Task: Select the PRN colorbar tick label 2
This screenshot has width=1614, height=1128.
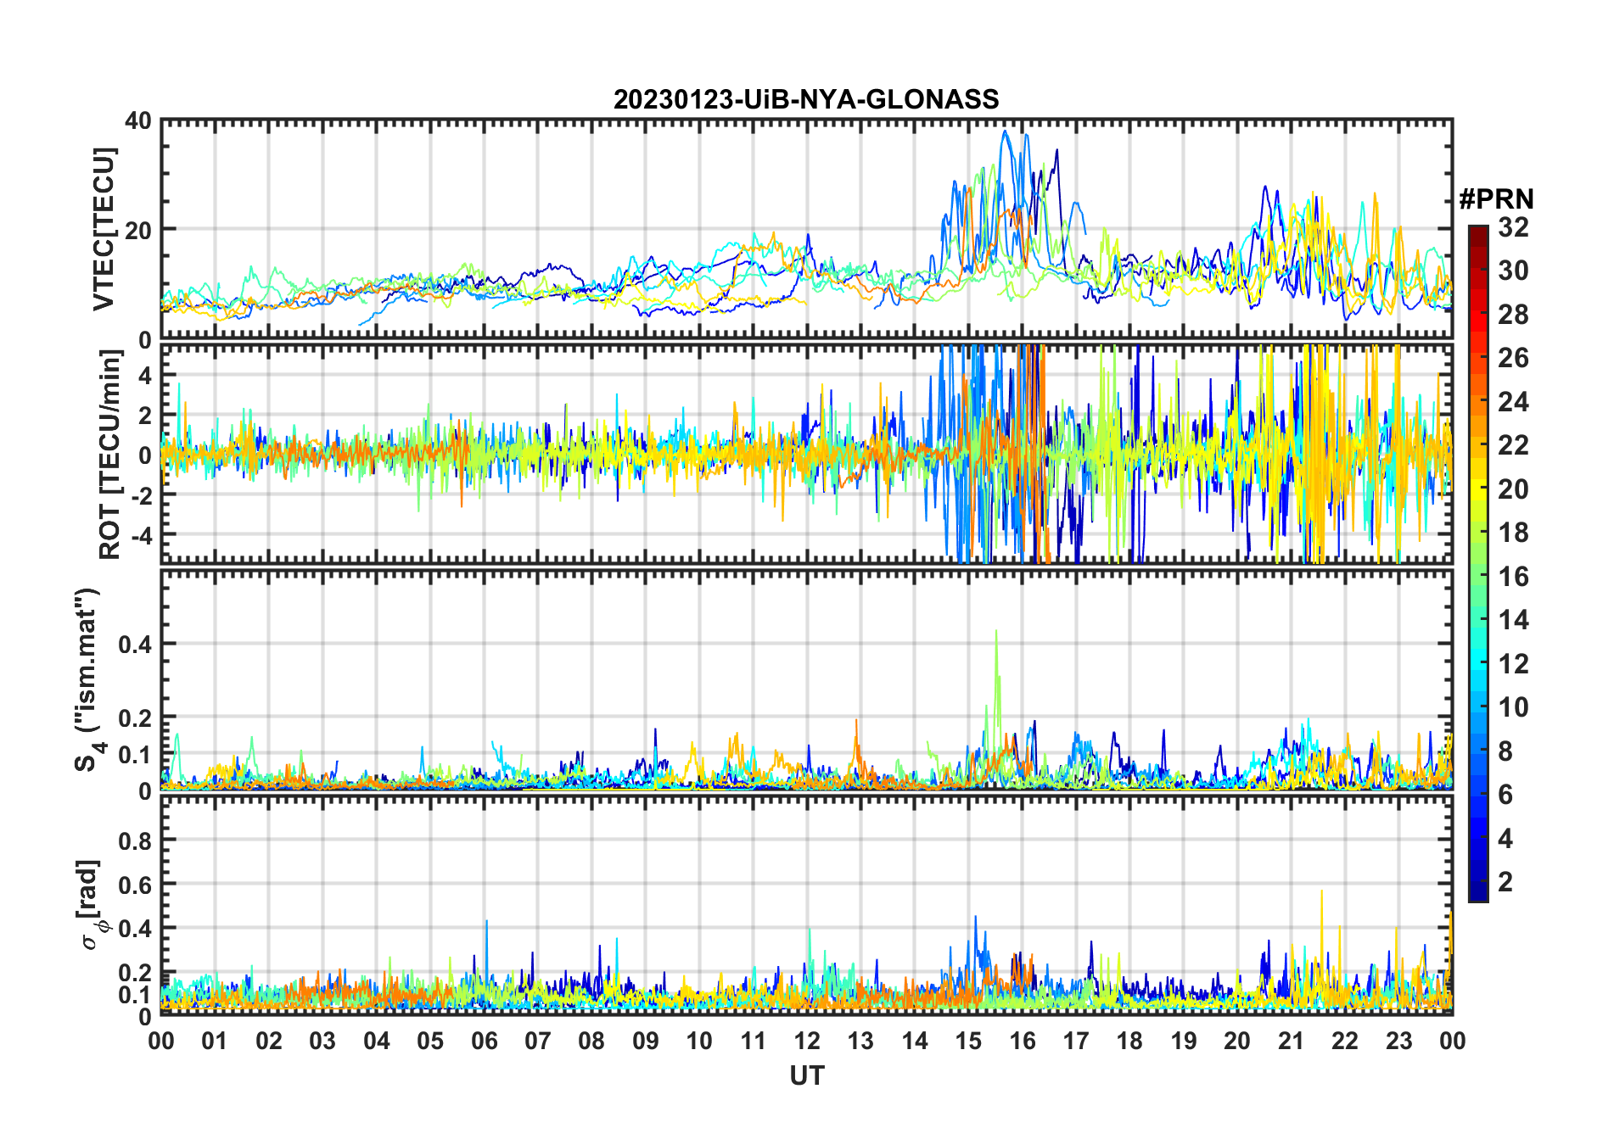Action: [1506, 882]
